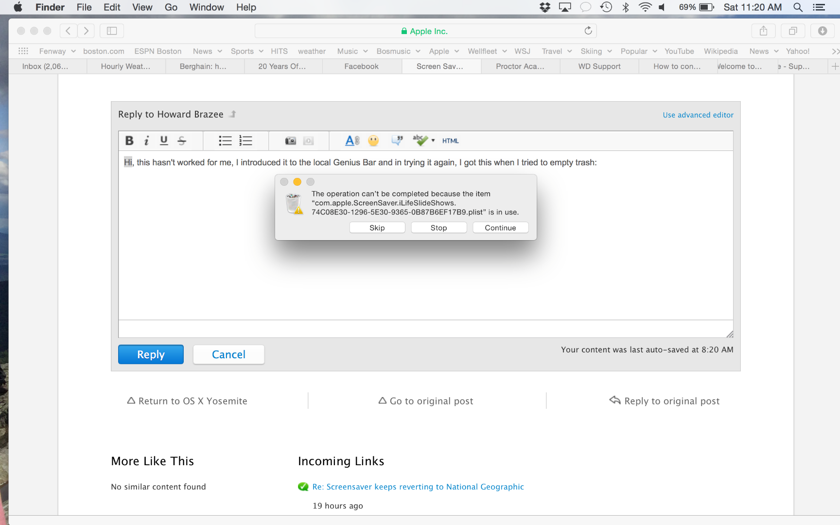Click Skip in the trash dialog

click(377, 227)
